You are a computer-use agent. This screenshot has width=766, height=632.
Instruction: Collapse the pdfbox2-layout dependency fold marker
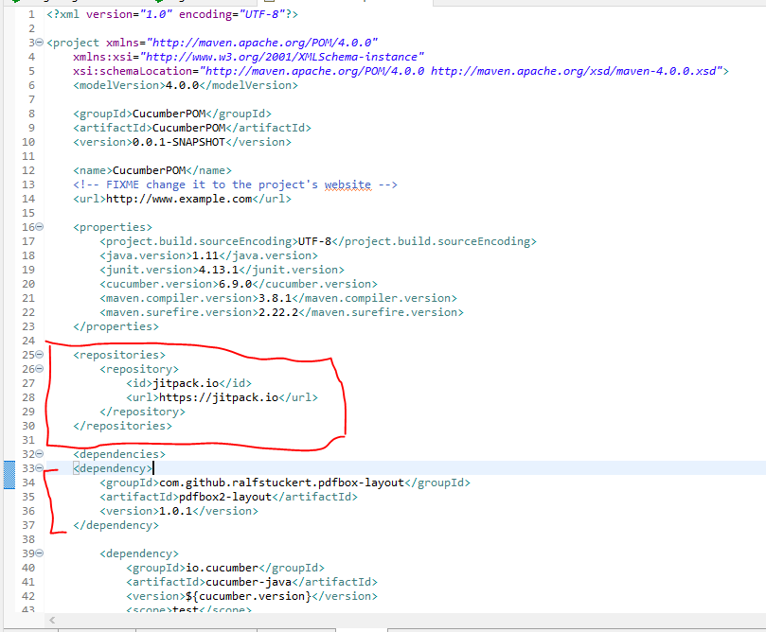[37, 467]
